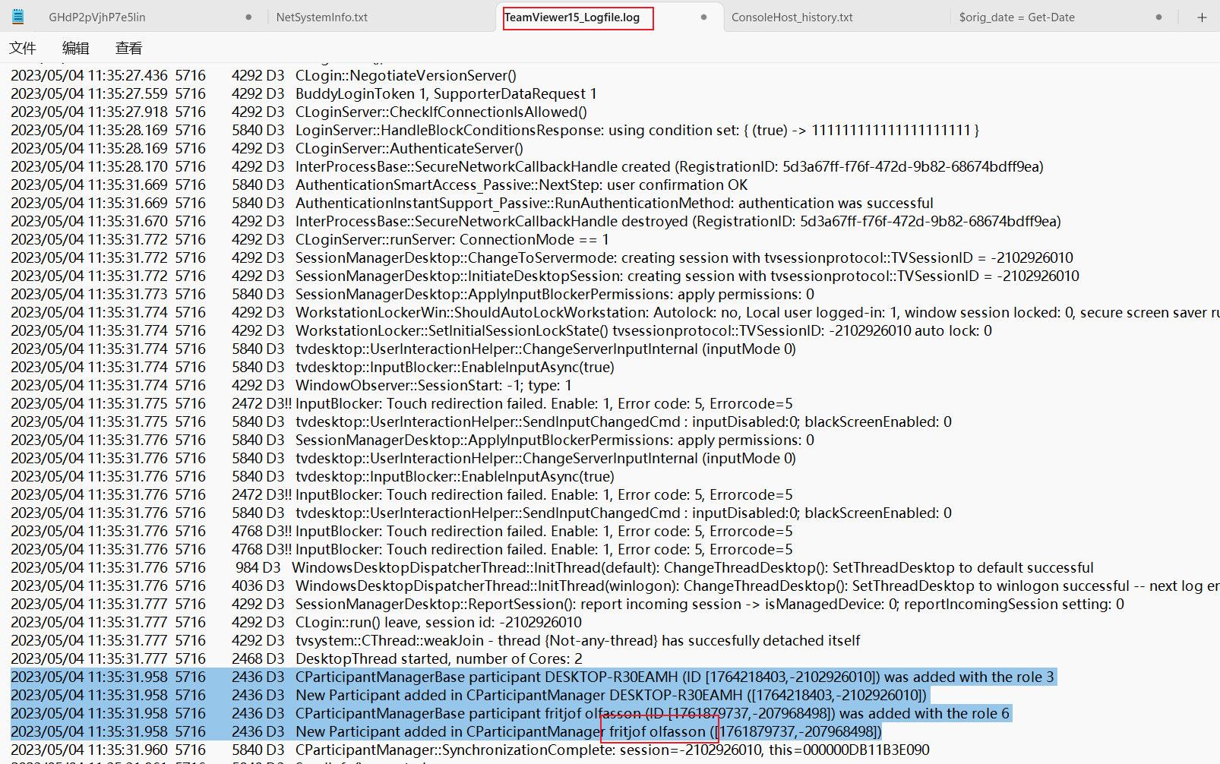Click the weakJoin thread detached line
The image size is (1220, 764).
pos(436,640)
